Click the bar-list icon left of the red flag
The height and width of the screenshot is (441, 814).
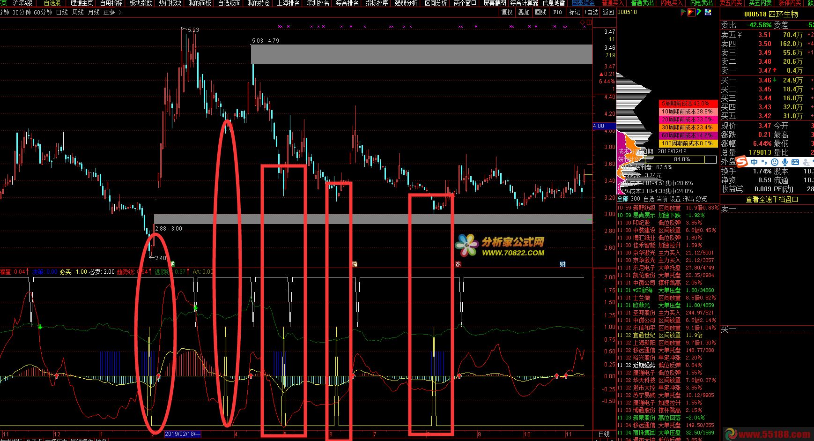[x=683, y=12]
